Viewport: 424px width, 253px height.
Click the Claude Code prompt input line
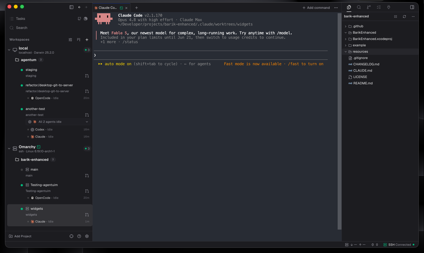tap(211, 55)
